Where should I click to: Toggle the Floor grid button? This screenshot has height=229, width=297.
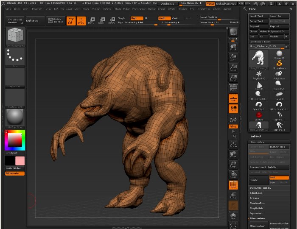233,98
